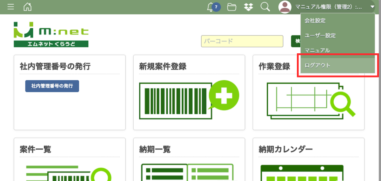Click the user avatar icon
381x181 pixels.
(x=285, y=7)
